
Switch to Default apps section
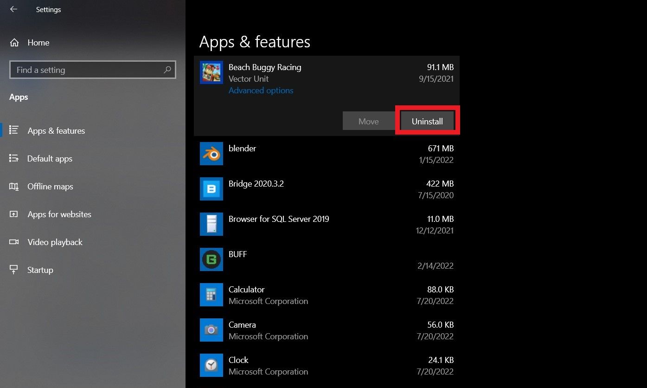(50, 158)
